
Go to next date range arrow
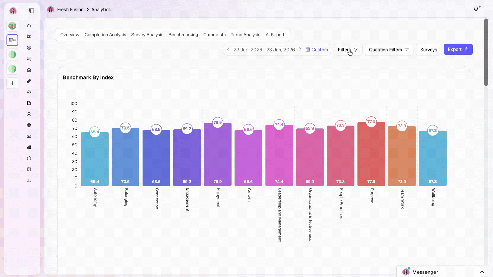(300, 49)
